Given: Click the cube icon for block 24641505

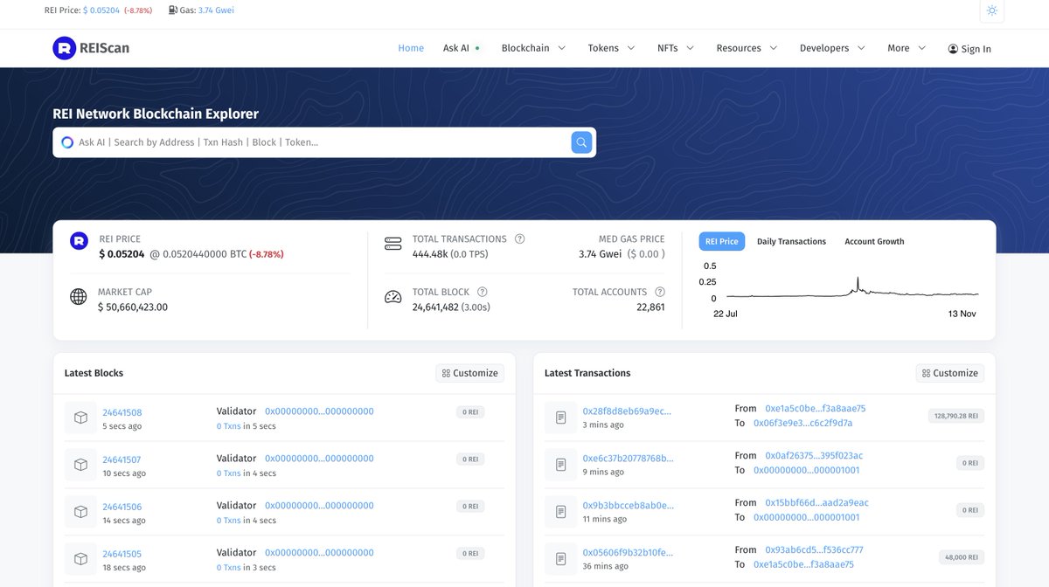Looking at the screenshot, I should click(x=80, y=560).
